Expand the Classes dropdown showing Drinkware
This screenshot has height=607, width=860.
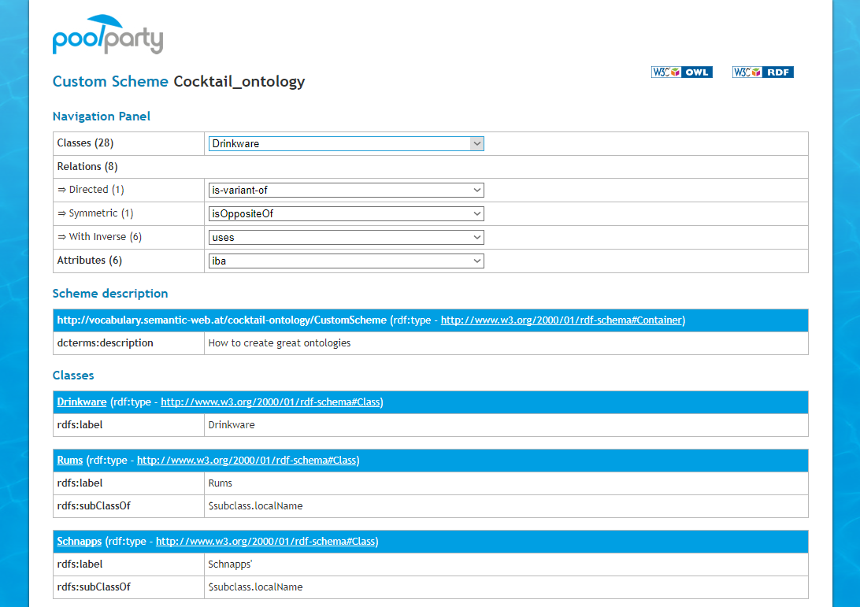pos(347,143)
